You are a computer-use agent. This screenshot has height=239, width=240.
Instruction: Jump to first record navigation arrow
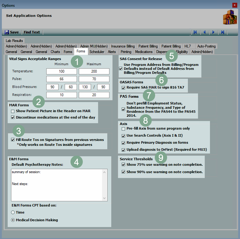click(195, 32)
